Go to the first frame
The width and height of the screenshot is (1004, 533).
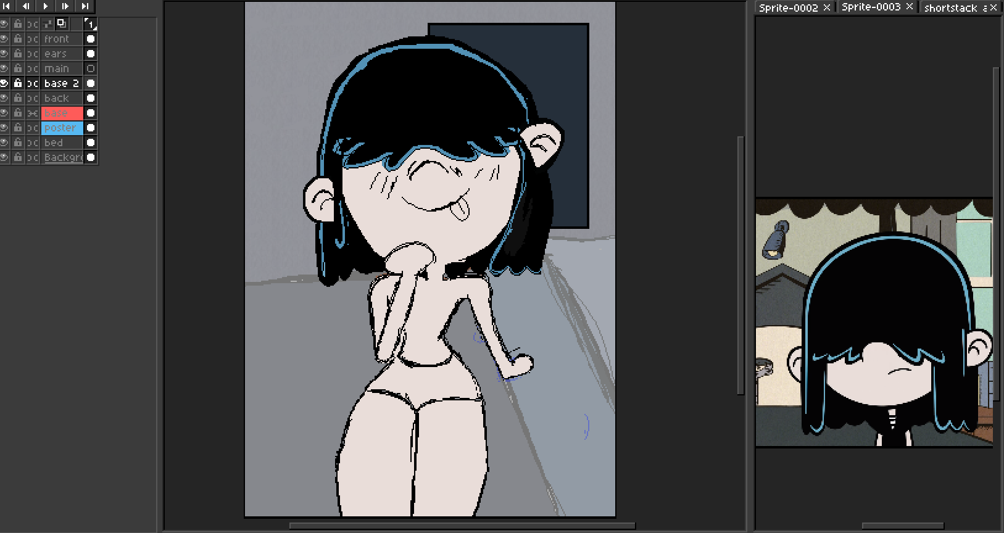[7, 6]
